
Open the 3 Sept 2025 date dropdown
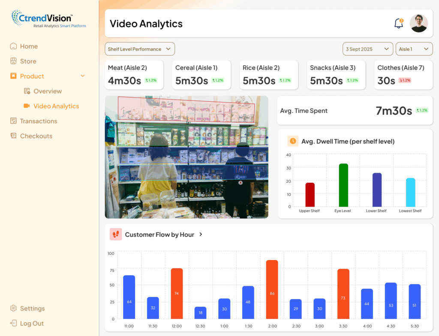point(367,49)
